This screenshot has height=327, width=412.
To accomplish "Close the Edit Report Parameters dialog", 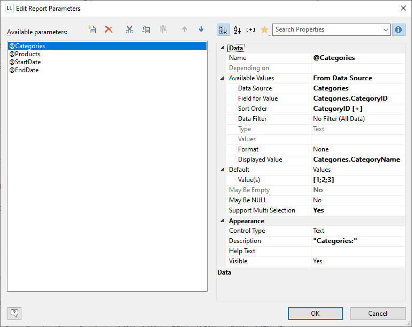I will point(403,8).
